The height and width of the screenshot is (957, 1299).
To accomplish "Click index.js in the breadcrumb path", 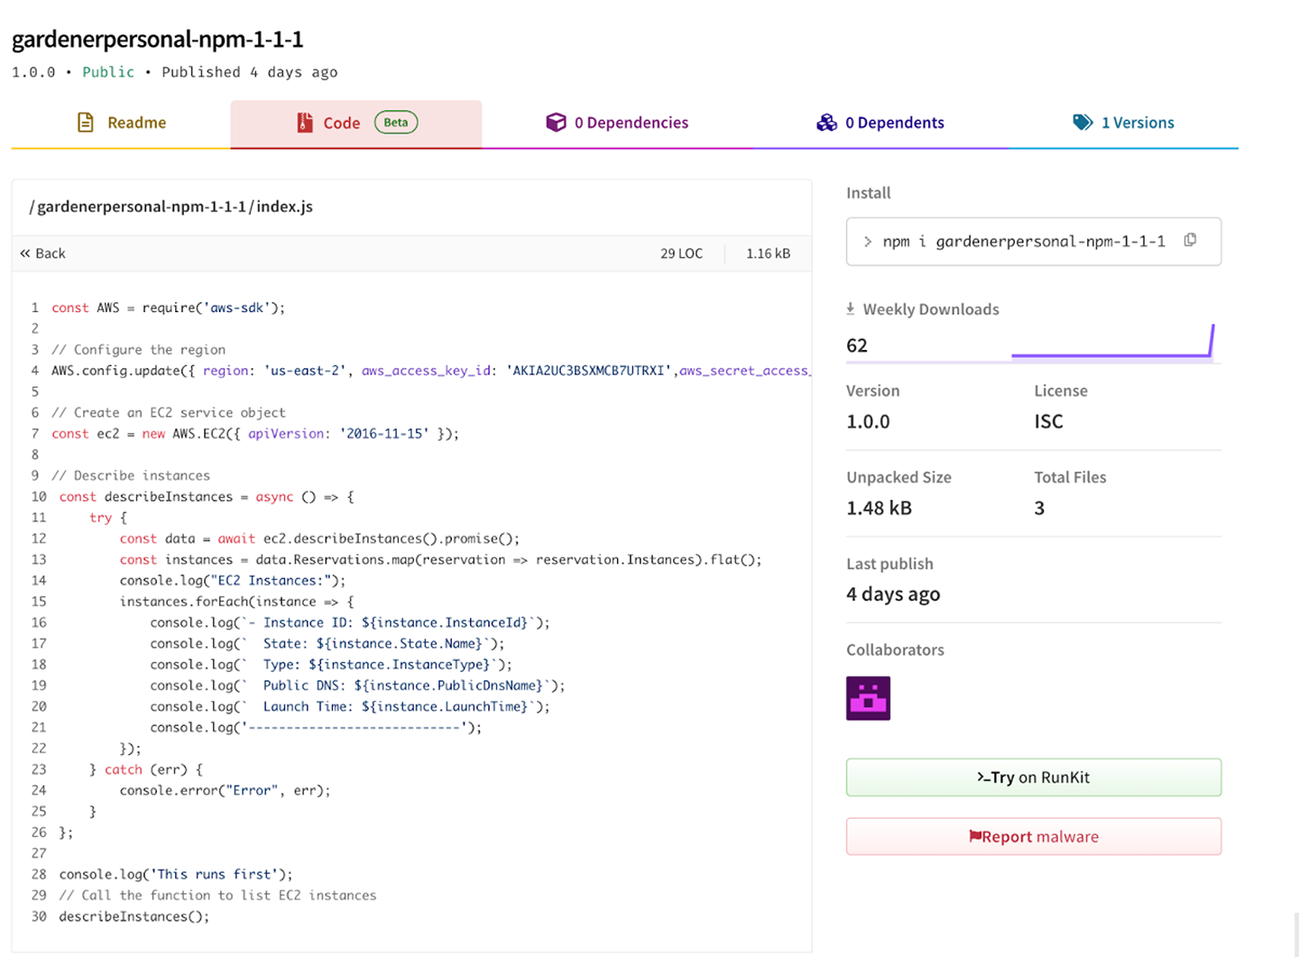I will [x=285, y=207].
